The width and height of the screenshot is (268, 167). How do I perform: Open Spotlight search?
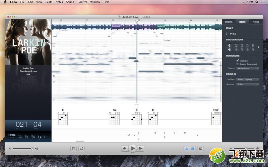[x=257, y=2]
